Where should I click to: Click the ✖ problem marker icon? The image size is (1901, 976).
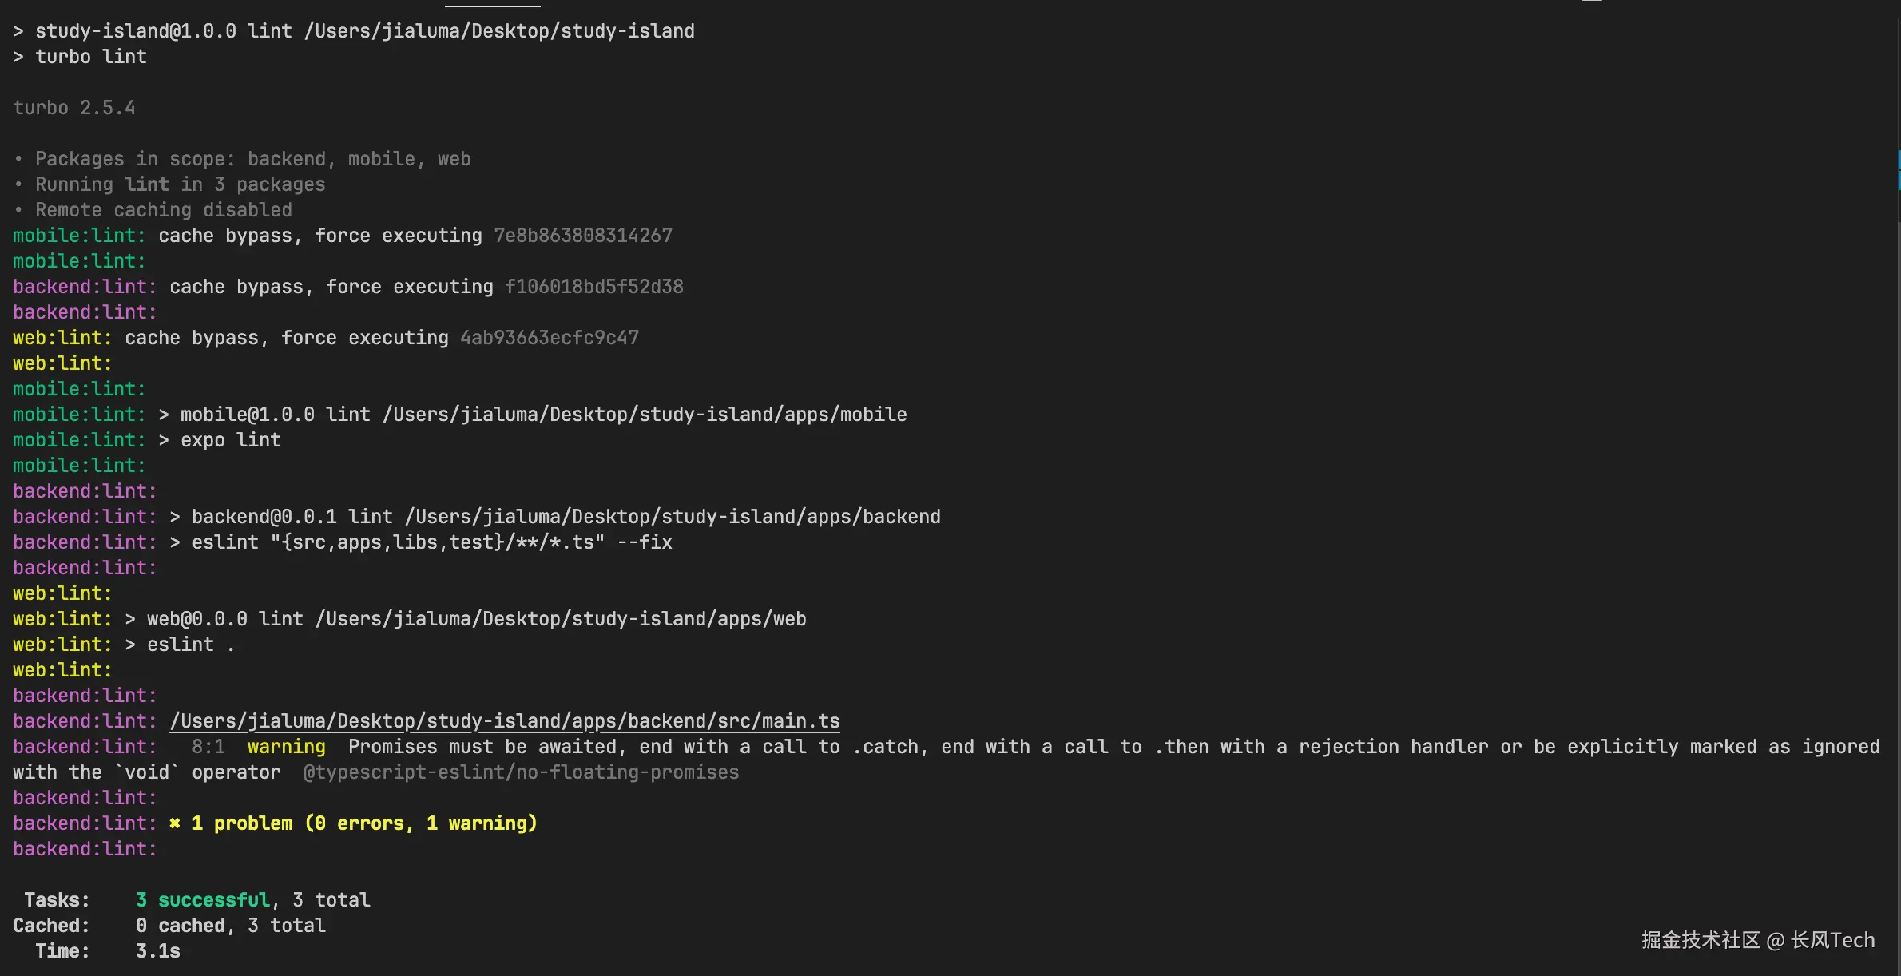point(175,823)
